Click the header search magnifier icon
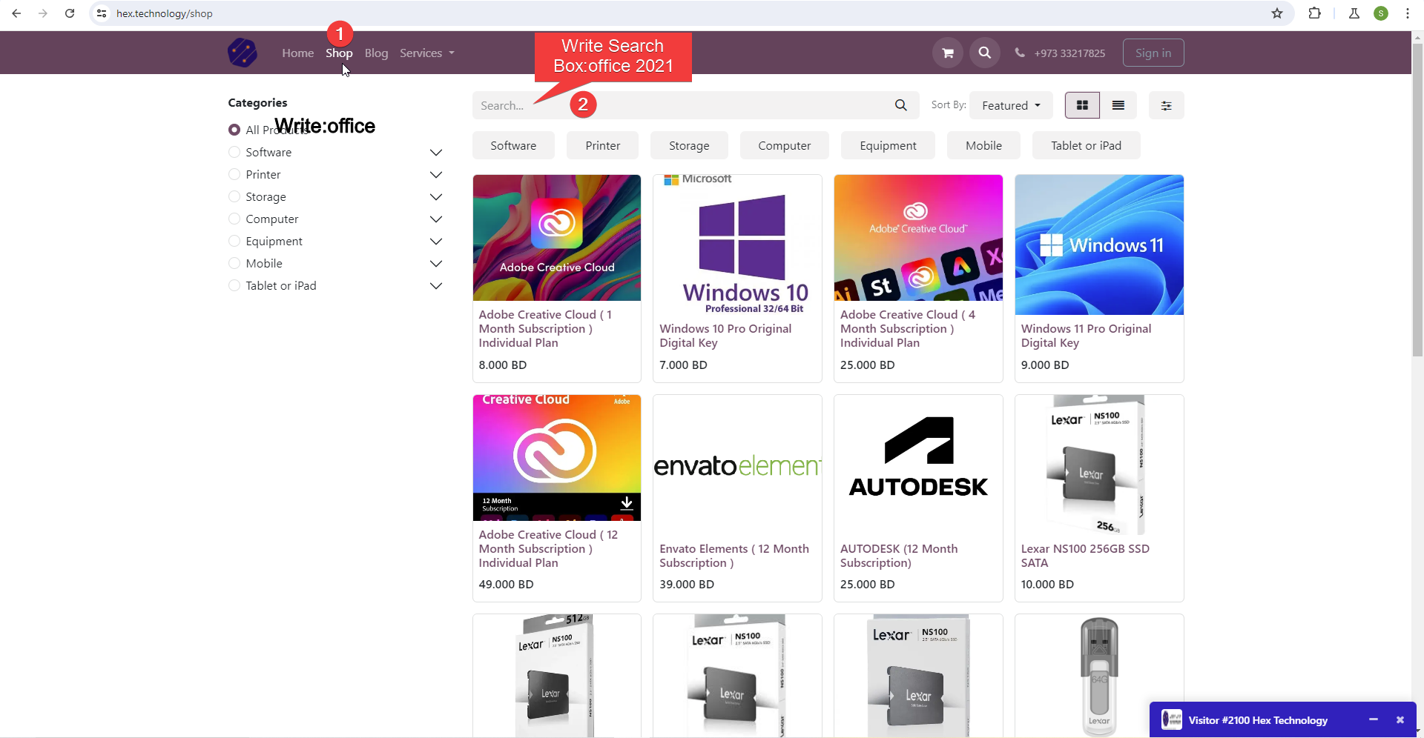This screenshot has width=1424, height=738. (x=984, y=53)
